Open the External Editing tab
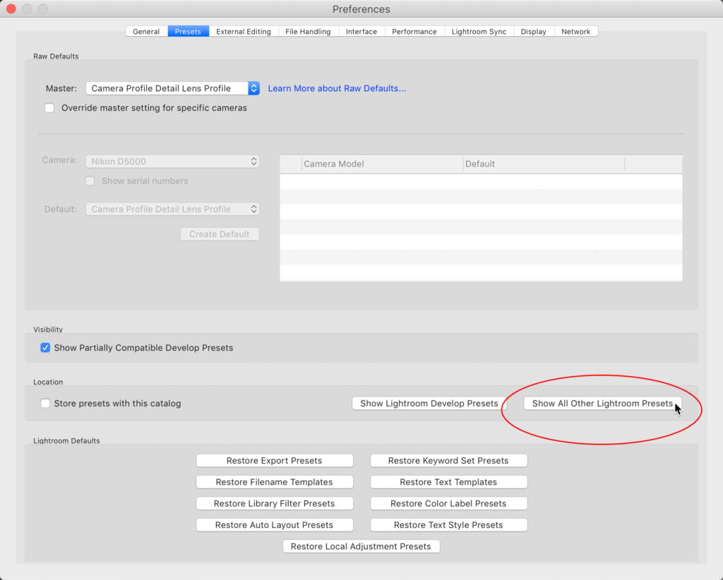The height and width of the screenshot is (580, 723). [244, 31]
